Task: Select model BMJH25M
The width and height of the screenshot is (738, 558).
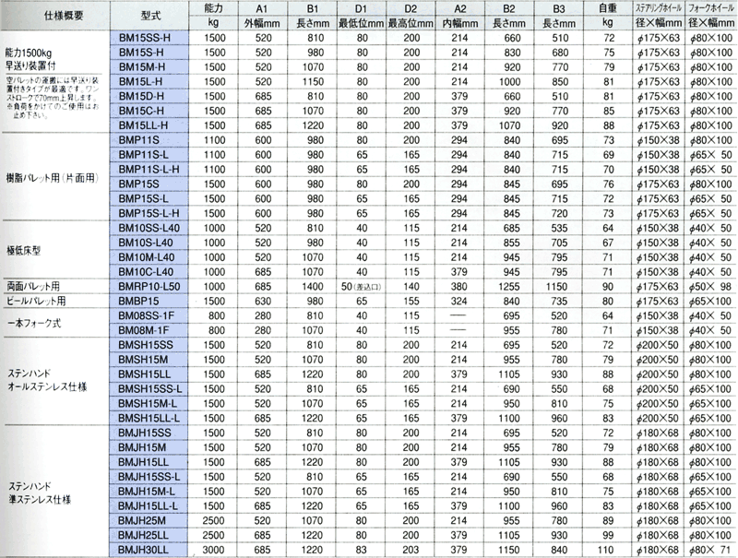Action: pyautogui.click(x=149, y=521)
